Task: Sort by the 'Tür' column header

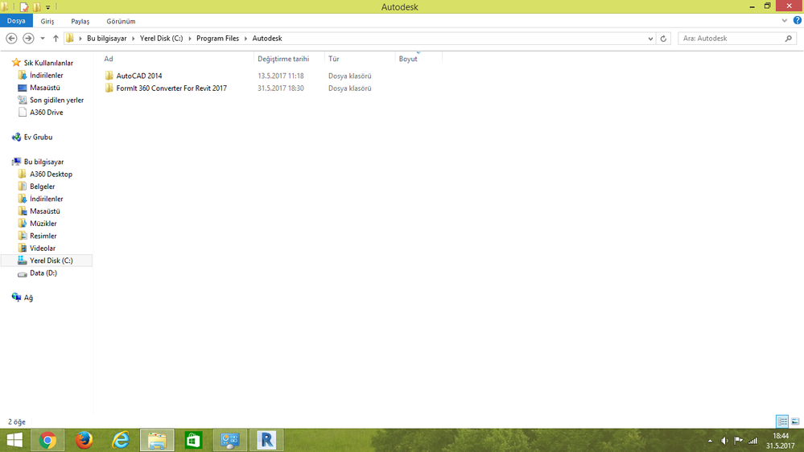Action: pos(334,59)
